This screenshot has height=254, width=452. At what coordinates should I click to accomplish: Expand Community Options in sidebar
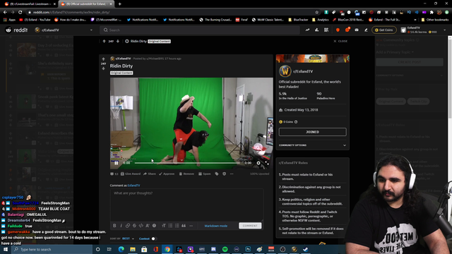pyautogui.click(x=312, y=145)
